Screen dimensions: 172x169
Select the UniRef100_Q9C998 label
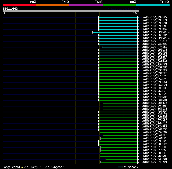(x=154, y=53)
